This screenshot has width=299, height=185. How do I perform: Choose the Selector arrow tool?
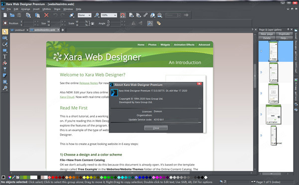click(x=5, y=31)
